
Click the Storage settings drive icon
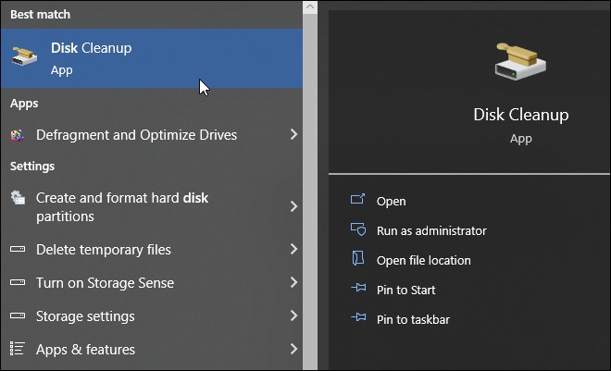click(18, 315)
